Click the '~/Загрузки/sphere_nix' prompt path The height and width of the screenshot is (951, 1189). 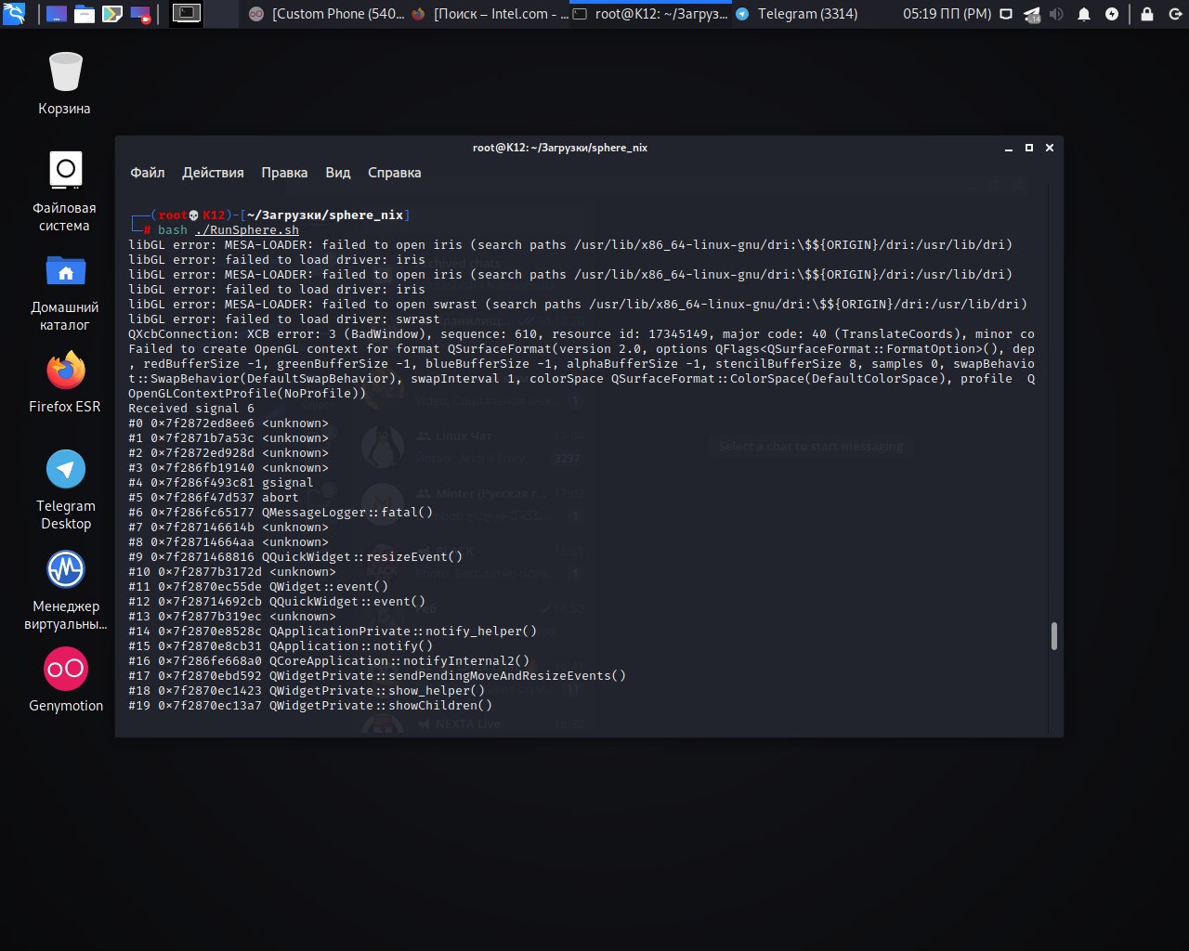(x=325, y=215)
